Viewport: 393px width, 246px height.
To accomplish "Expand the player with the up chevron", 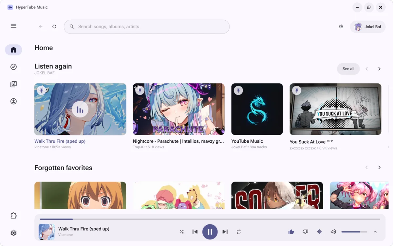I will tap(375, 232).
